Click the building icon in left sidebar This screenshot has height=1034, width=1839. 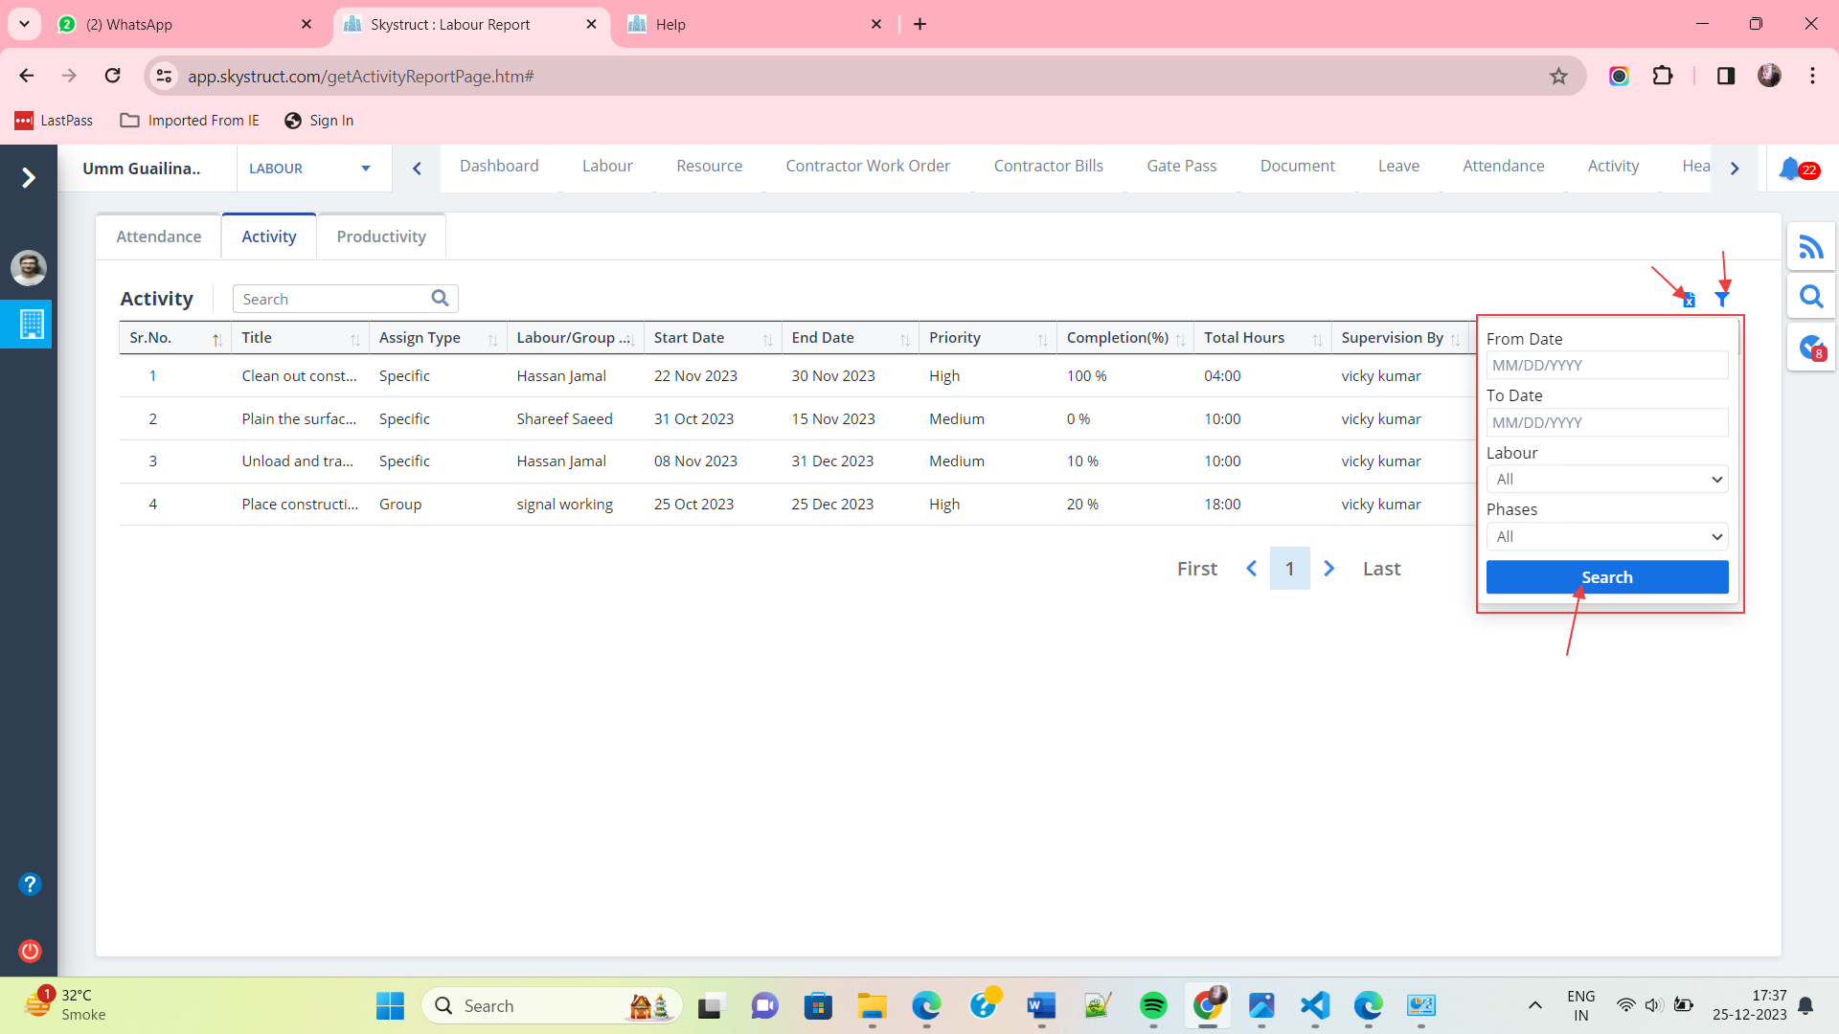tap(31, 325)
